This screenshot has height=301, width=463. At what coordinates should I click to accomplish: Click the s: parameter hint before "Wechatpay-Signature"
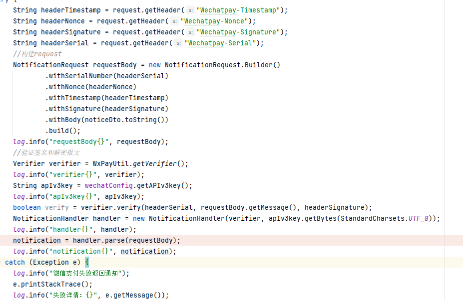pos(190,32)
